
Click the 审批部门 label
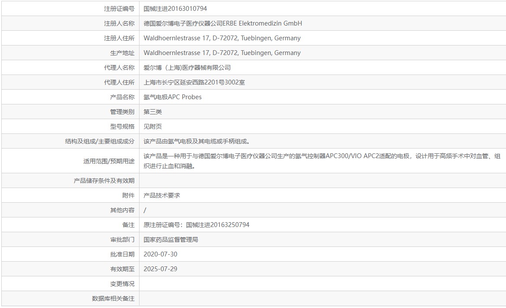click(x=122, y=240)
